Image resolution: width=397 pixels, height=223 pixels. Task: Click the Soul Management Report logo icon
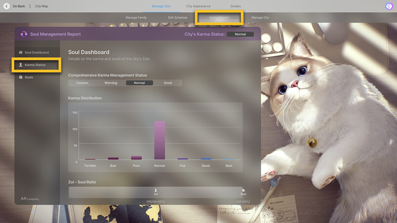click(x=24, y=34)
